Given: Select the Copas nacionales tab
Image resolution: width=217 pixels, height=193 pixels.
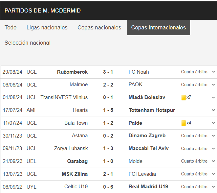Looking at the screenshot, I should pyautogui.click(x=99, y=27).
